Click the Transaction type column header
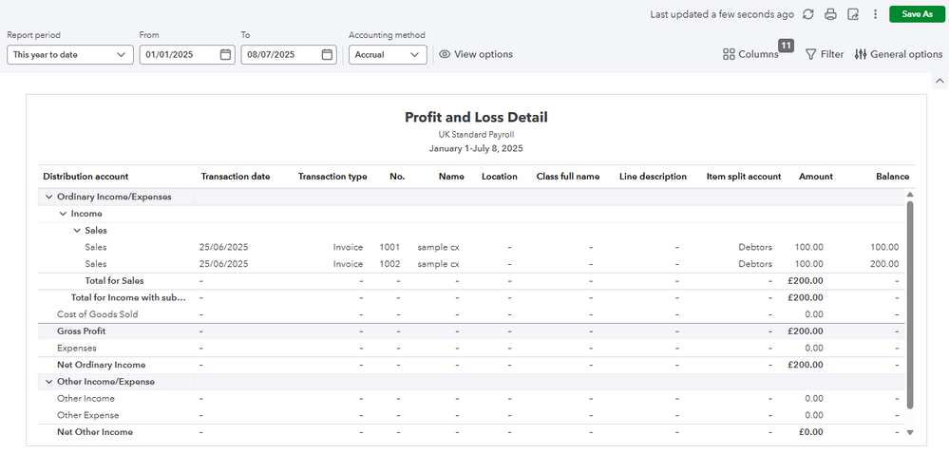Screen dimensions: 949x454 click(x=332, y=177)
